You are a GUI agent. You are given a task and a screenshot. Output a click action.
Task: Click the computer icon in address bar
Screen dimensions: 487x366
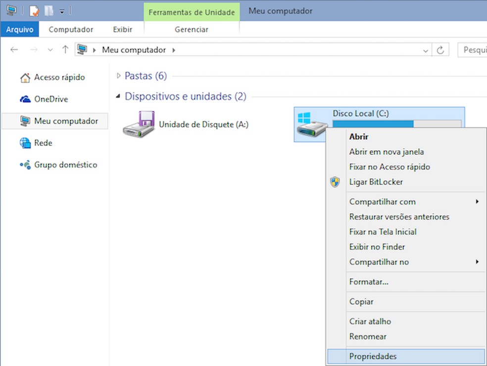click(82, 49)
